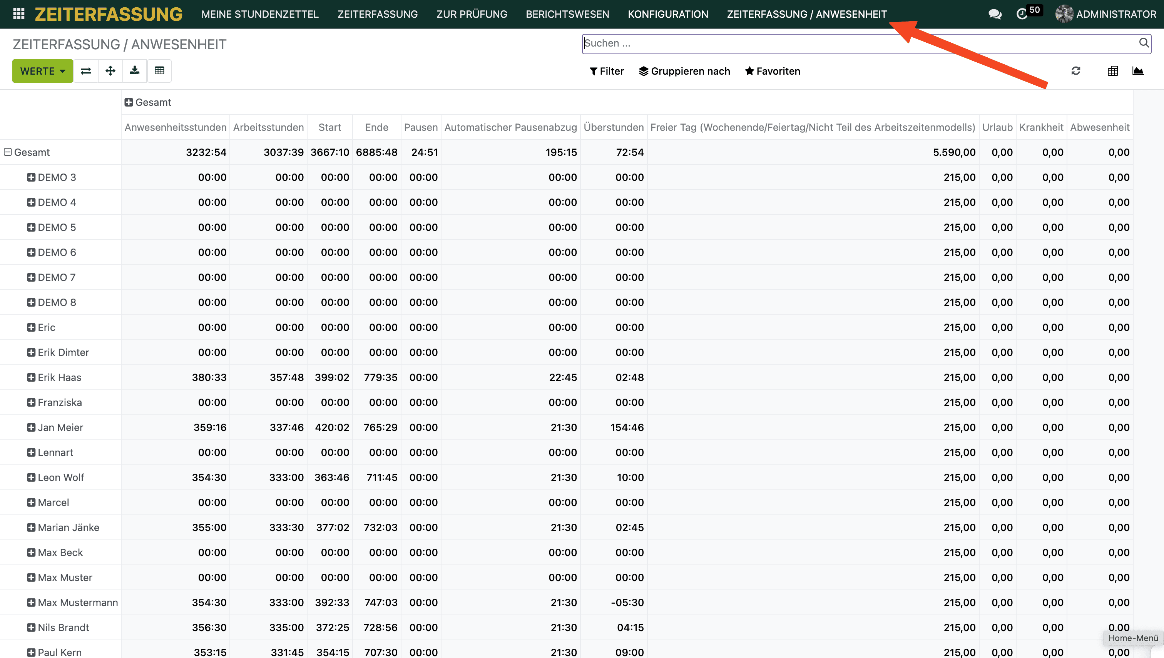Viewport: 1164px width, 658px height.
Task: Open the Berichtswesen menu
Action: [567, 14]
